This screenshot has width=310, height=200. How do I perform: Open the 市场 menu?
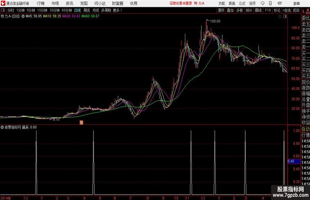click(55, 3)
